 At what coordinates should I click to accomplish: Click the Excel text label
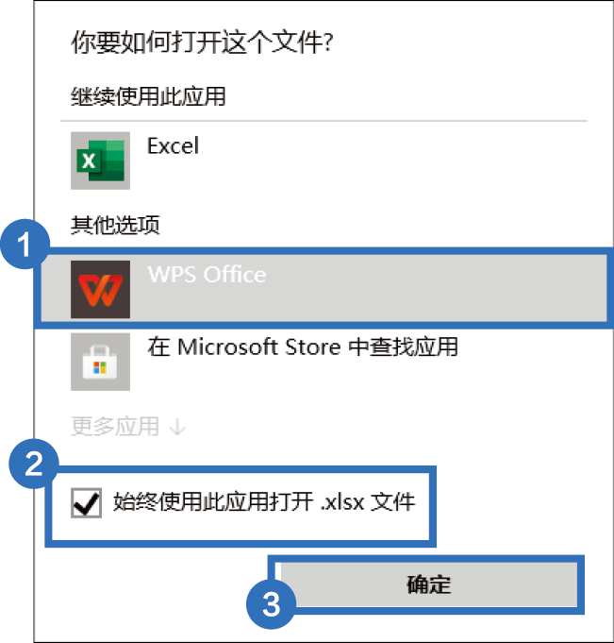(x=173, y=145)
